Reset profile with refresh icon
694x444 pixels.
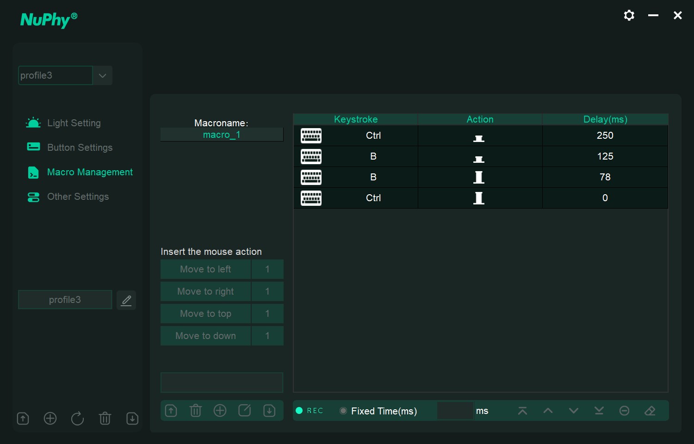pyautogui.click(x=77, y=419)
